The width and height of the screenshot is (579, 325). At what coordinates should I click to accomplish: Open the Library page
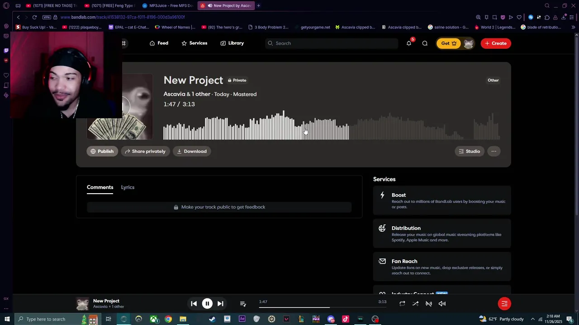tap(232, 43)
